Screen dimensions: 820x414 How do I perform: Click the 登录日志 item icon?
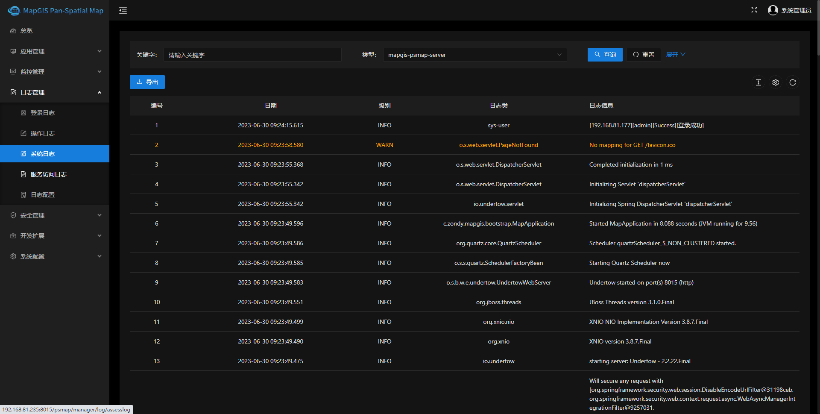pos(23,113)
